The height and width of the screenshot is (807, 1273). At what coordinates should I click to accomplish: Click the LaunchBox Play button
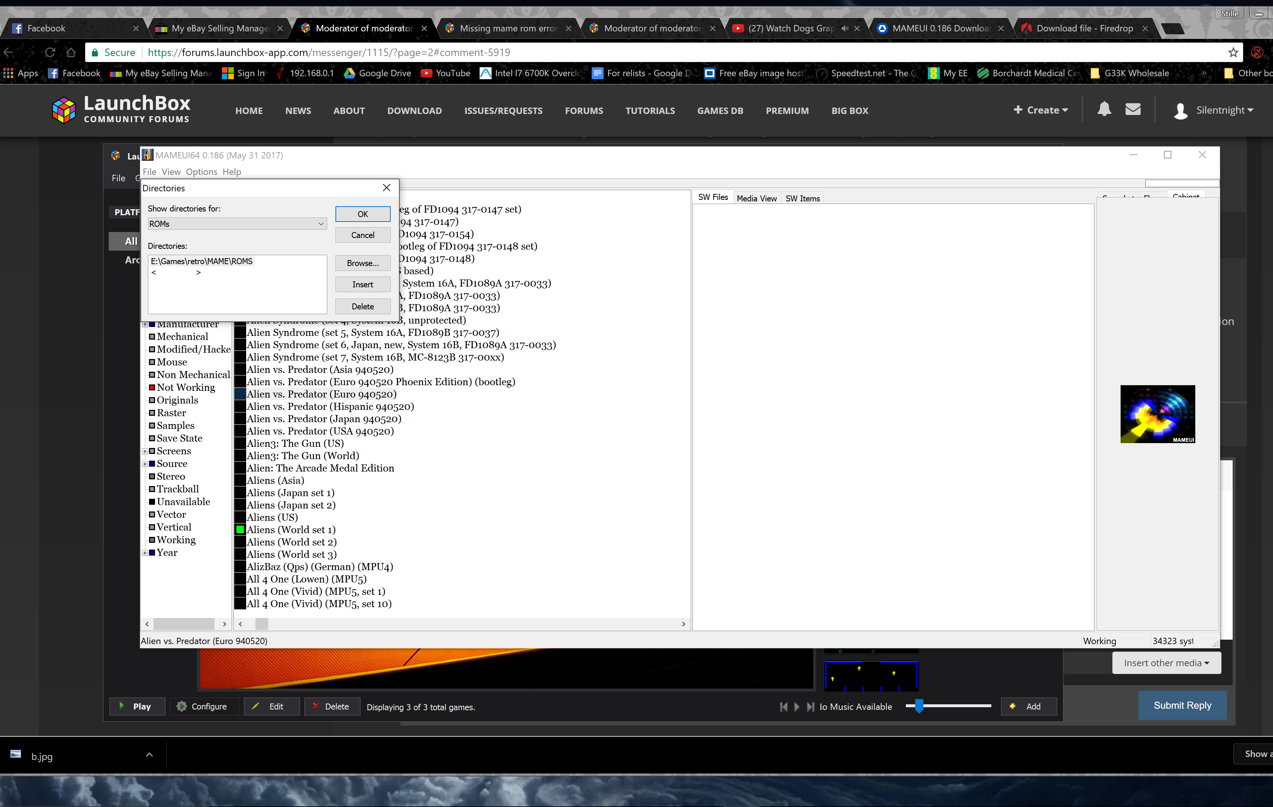[x=137, y=706]
